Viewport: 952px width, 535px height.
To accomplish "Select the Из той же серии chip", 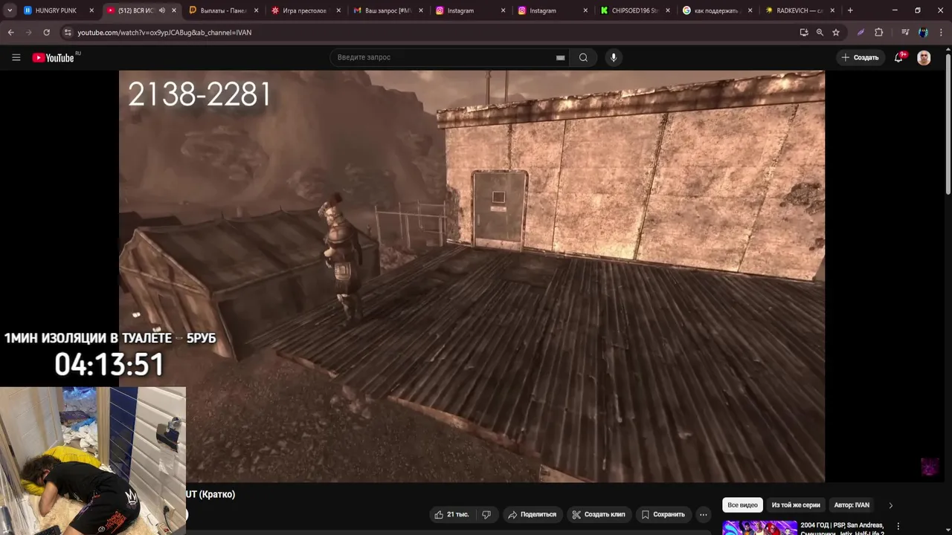I will pos(796,505).
